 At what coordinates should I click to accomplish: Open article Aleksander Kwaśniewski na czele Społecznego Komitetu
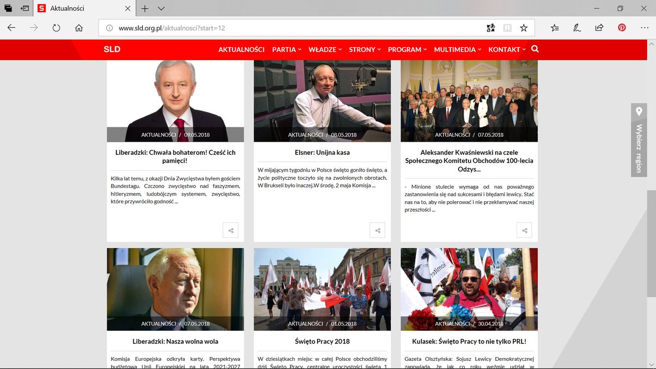click(469, 161)
